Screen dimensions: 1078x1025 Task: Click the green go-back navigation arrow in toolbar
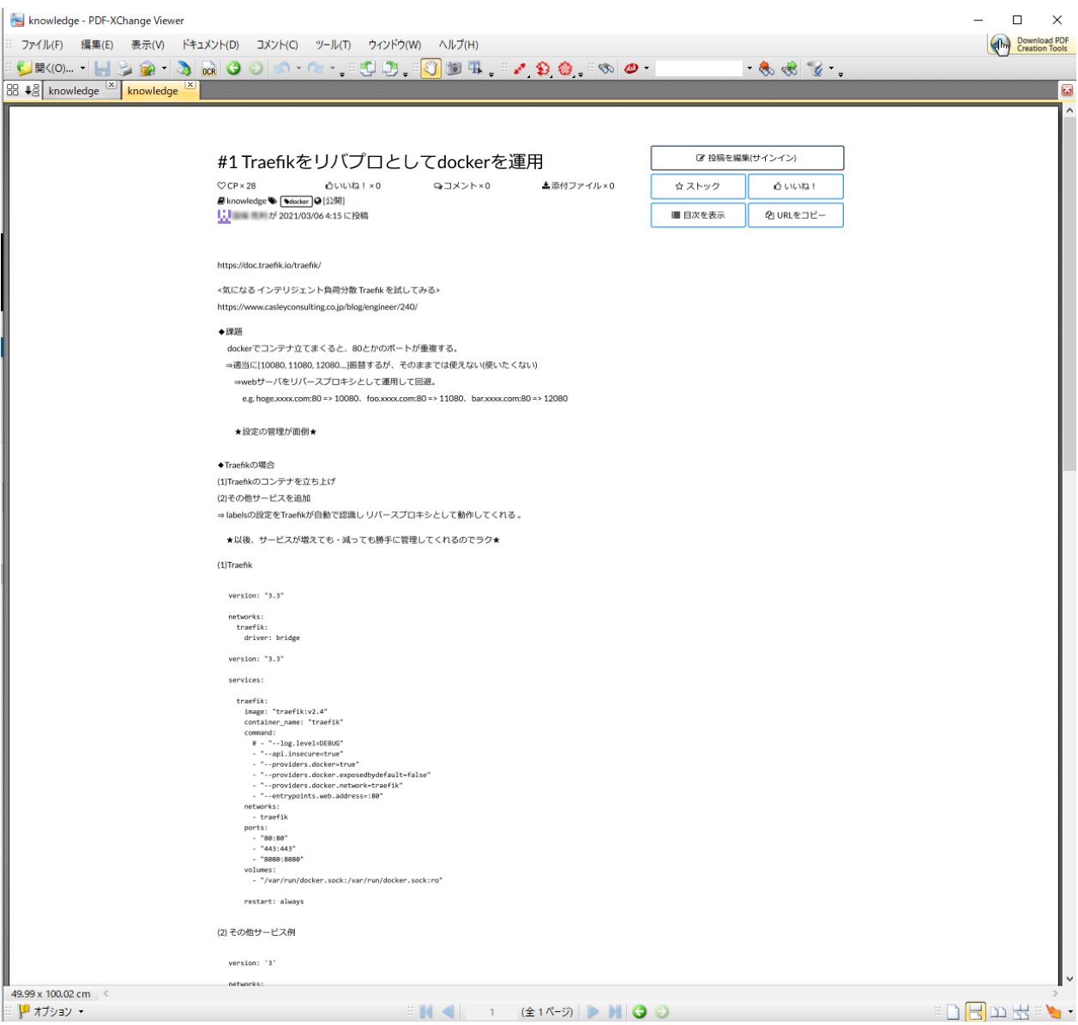pyautogui.click(x=233, y=69)
